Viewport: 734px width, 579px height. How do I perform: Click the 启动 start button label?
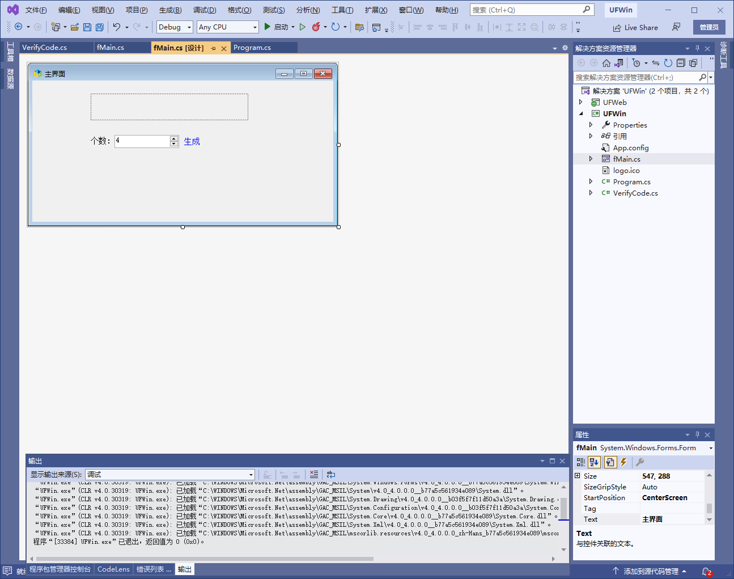click(281, 27)
